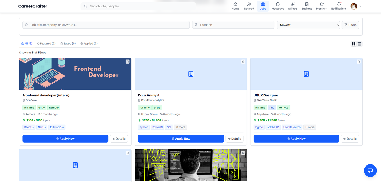The image size is (381, 182).
Task: Open the Newest sort dropdown
Action: pyautogui.click(x=308, y=25)
